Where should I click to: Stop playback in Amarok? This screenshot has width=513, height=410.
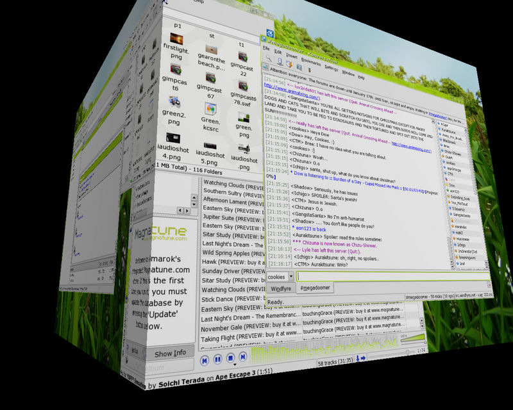click(x=230, y=358)
